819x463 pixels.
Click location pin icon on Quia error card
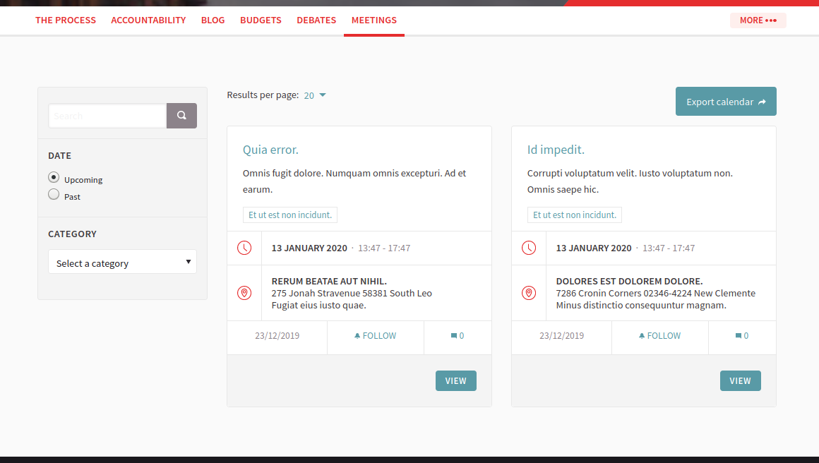pyautogui.click(x=244, y=293)
